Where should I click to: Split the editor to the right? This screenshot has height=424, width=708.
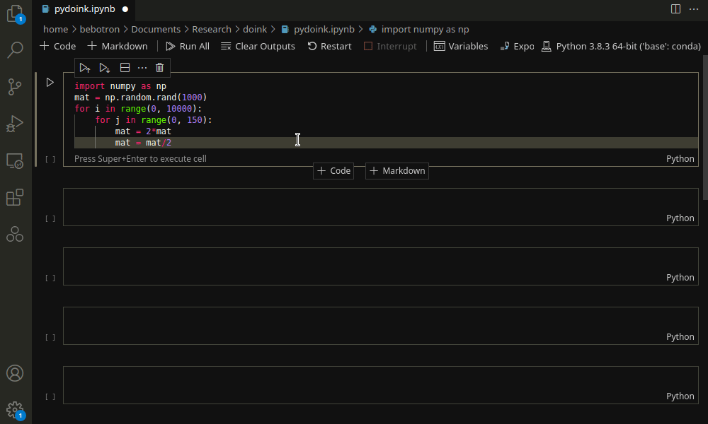click(675, 9)
